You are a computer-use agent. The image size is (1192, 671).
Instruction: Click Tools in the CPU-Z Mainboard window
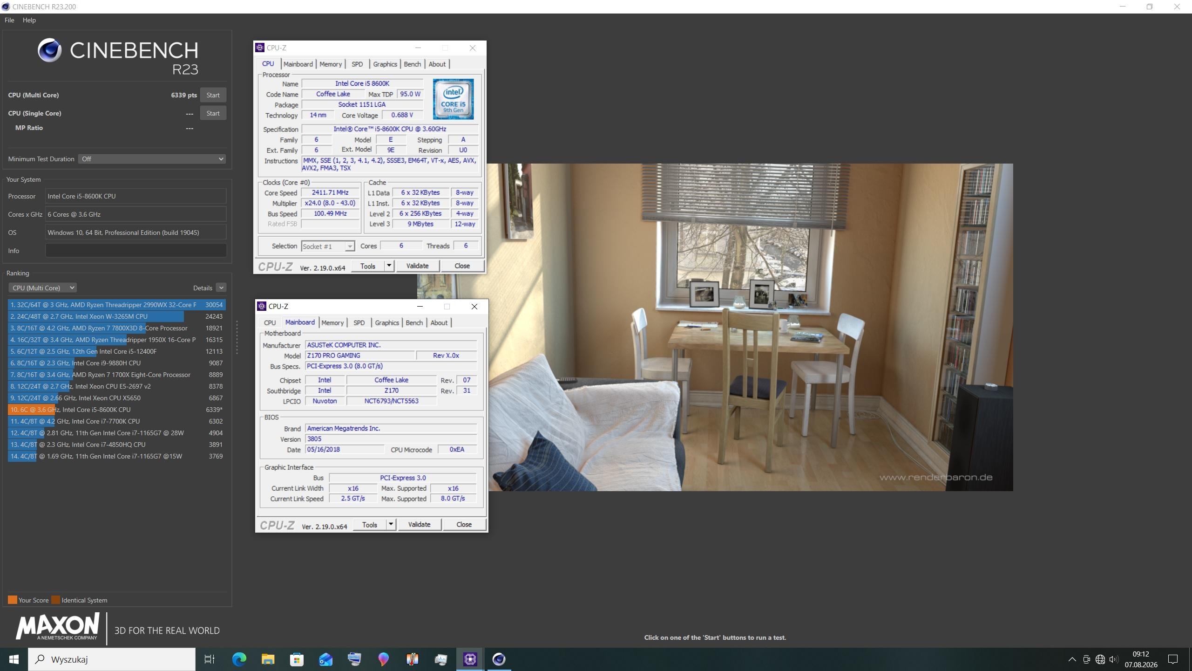coord(369,525)
